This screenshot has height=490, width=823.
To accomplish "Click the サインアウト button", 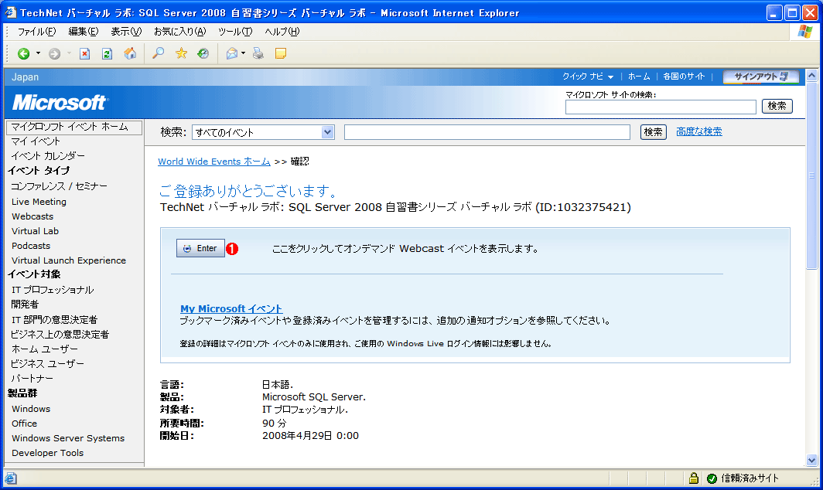I will pyautogui.click(x=761, y=77).
